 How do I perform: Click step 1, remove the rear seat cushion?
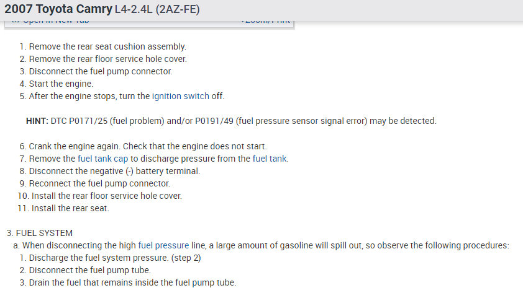(x=107, y=46)
